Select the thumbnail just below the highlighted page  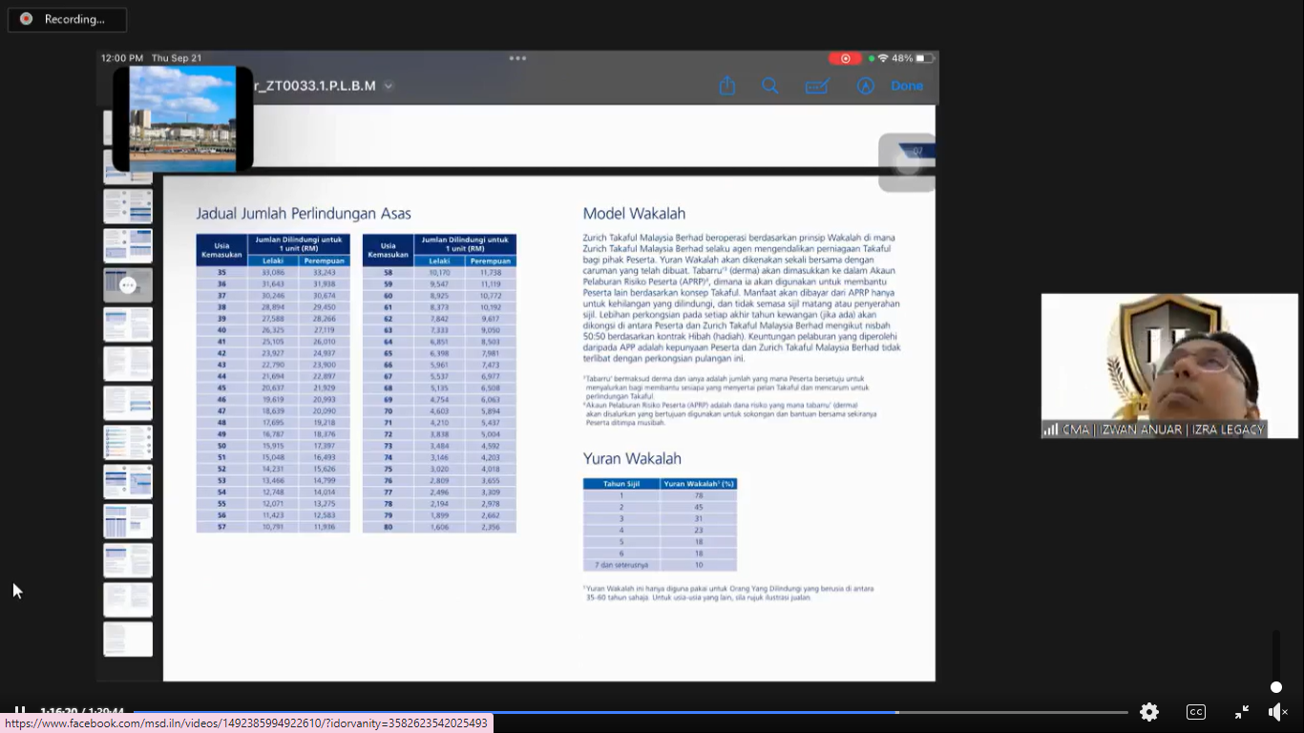click(x=128, y=325)
